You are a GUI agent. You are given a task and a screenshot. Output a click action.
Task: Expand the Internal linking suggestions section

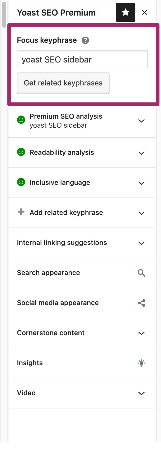click(x=141, y=243)
